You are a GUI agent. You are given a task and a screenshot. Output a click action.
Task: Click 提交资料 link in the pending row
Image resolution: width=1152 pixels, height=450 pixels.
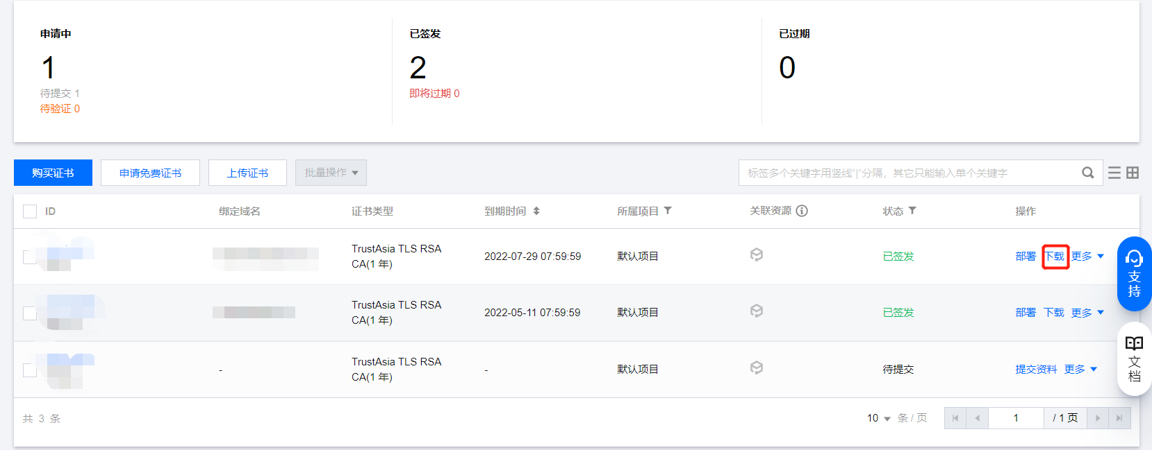1036,370
